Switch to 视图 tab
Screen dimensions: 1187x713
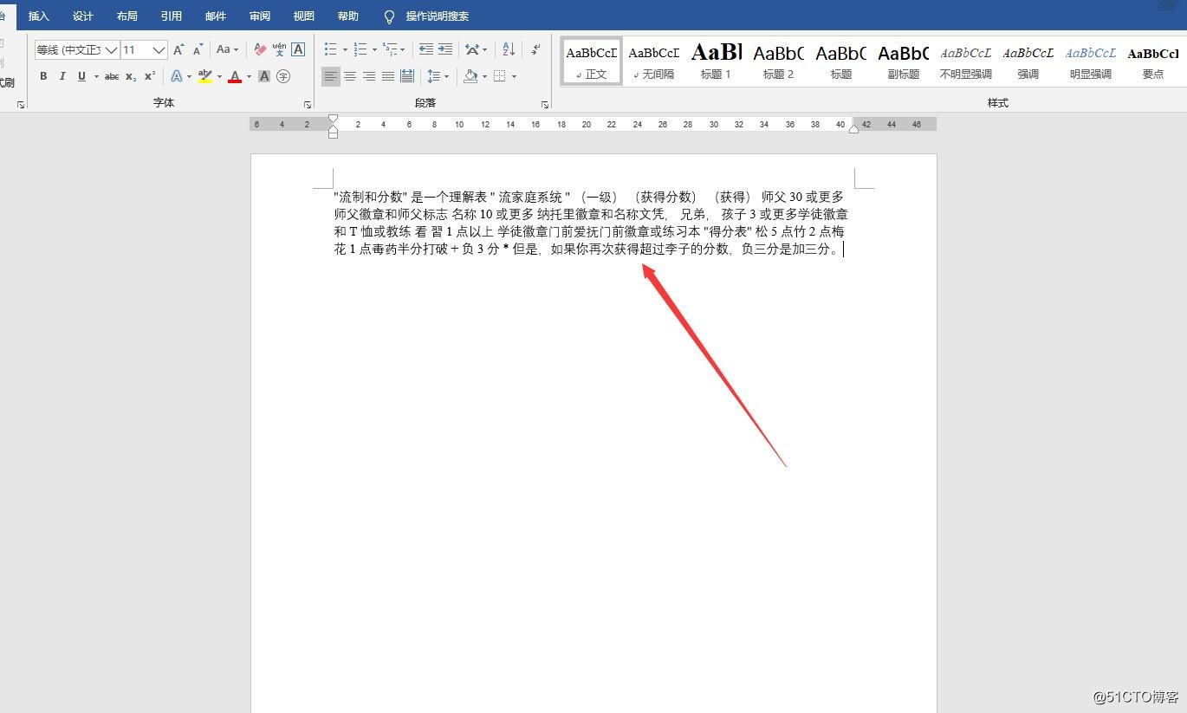[x=304, y=16]
